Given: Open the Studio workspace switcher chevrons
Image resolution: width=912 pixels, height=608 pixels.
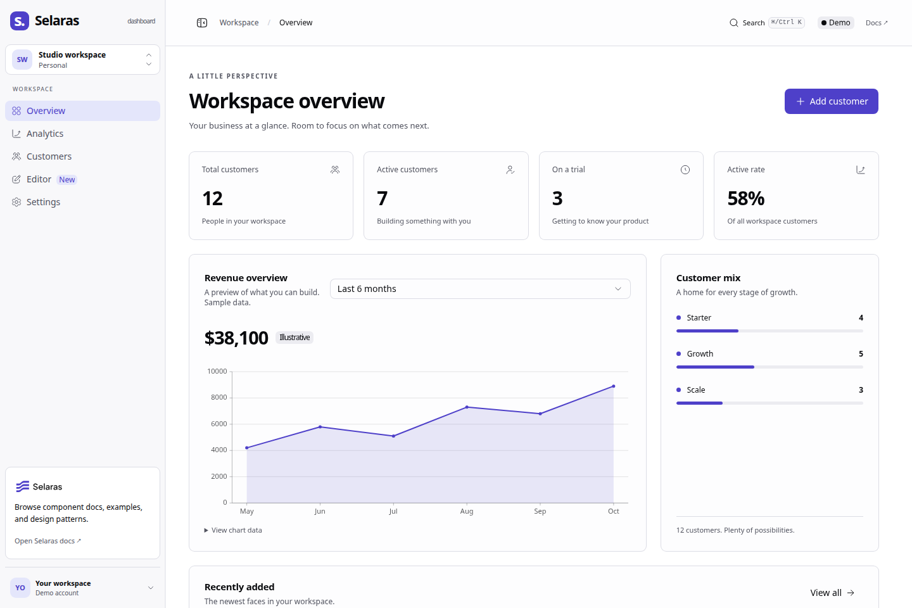Looking at the screenshot, I should [x=149, y=60].
